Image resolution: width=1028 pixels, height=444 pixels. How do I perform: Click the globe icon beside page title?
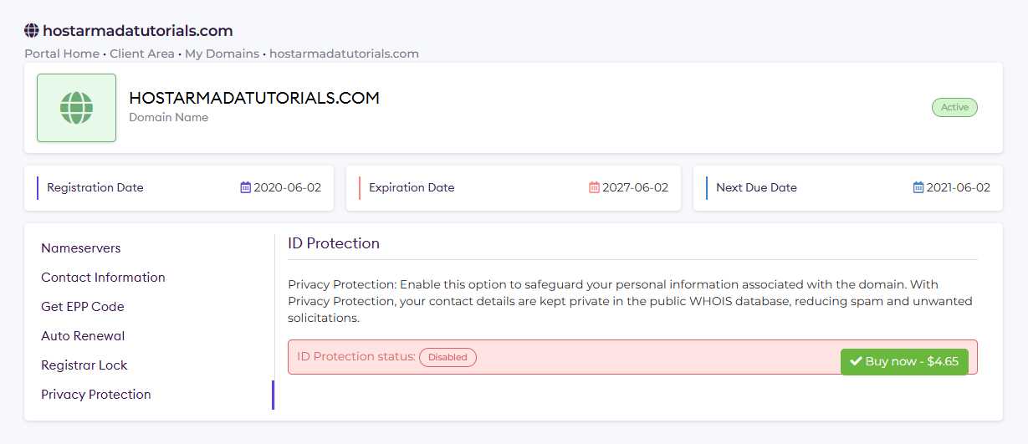click(32, 31)
